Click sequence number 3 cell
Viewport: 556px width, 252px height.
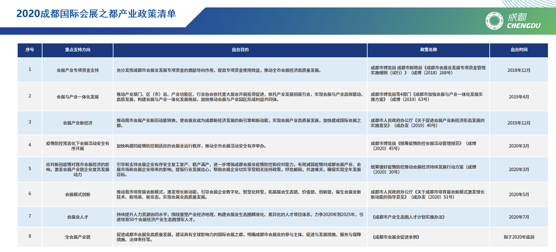(30, 122)
